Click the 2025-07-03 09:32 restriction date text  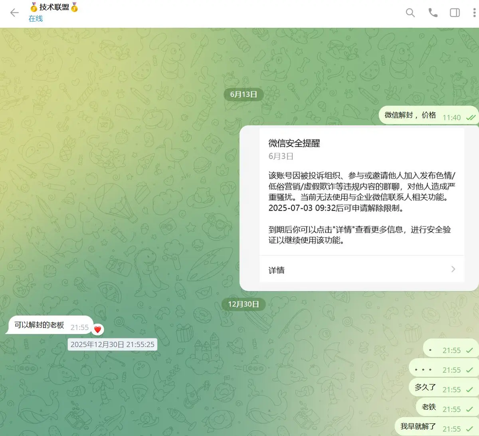click(302, 208)
